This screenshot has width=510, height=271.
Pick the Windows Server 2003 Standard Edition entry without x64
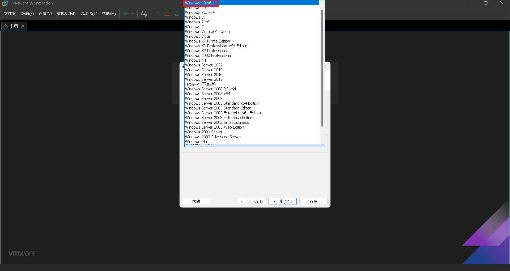pos(252,108)
